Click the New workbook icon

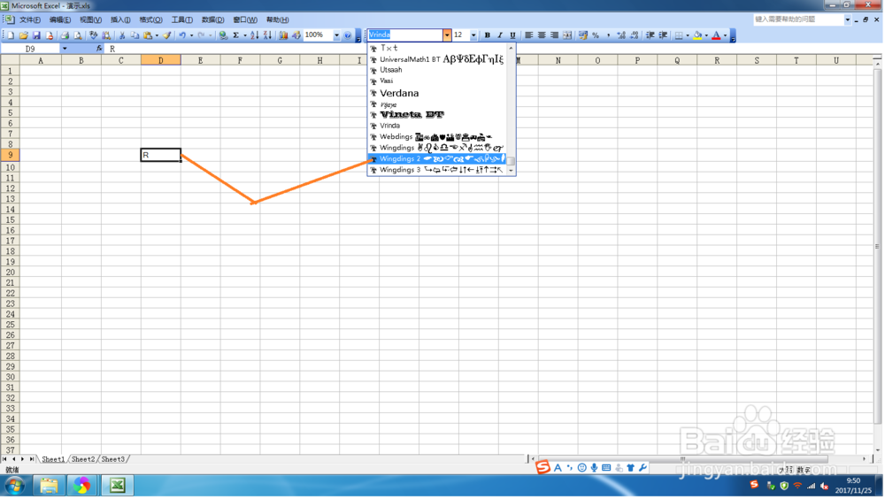[10, 35]
